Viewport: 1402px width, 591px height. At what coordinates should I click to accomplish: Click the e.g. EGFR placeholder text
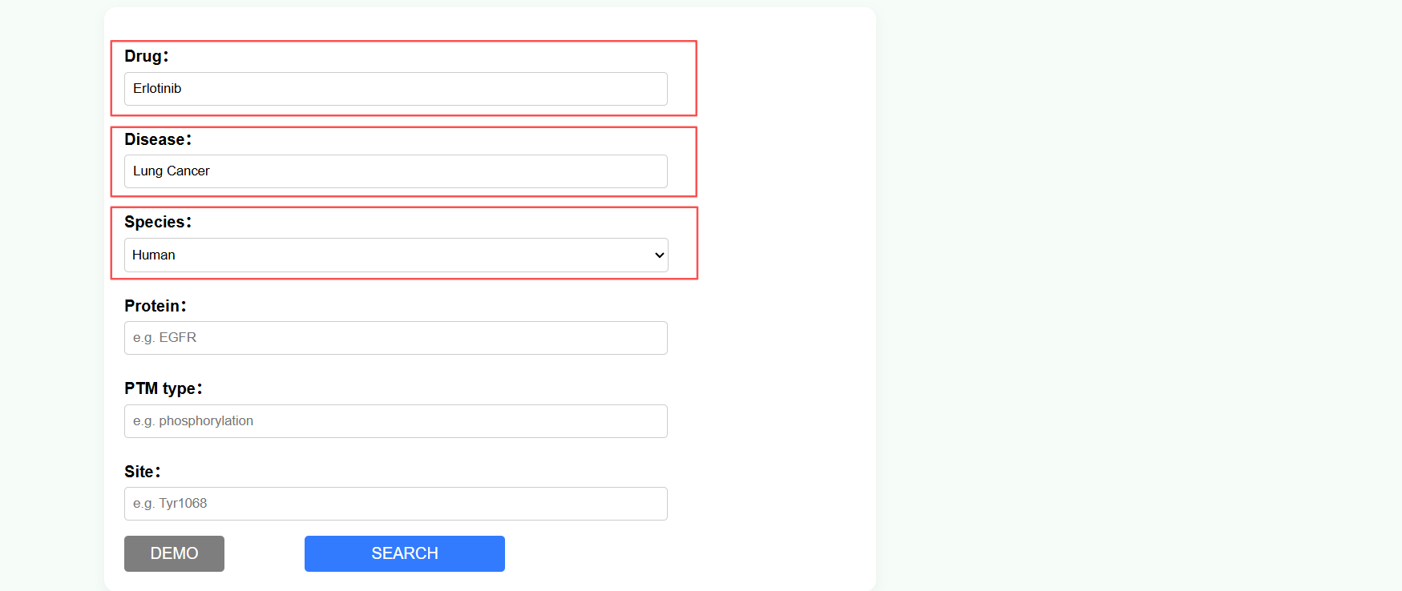coord(165,338)
